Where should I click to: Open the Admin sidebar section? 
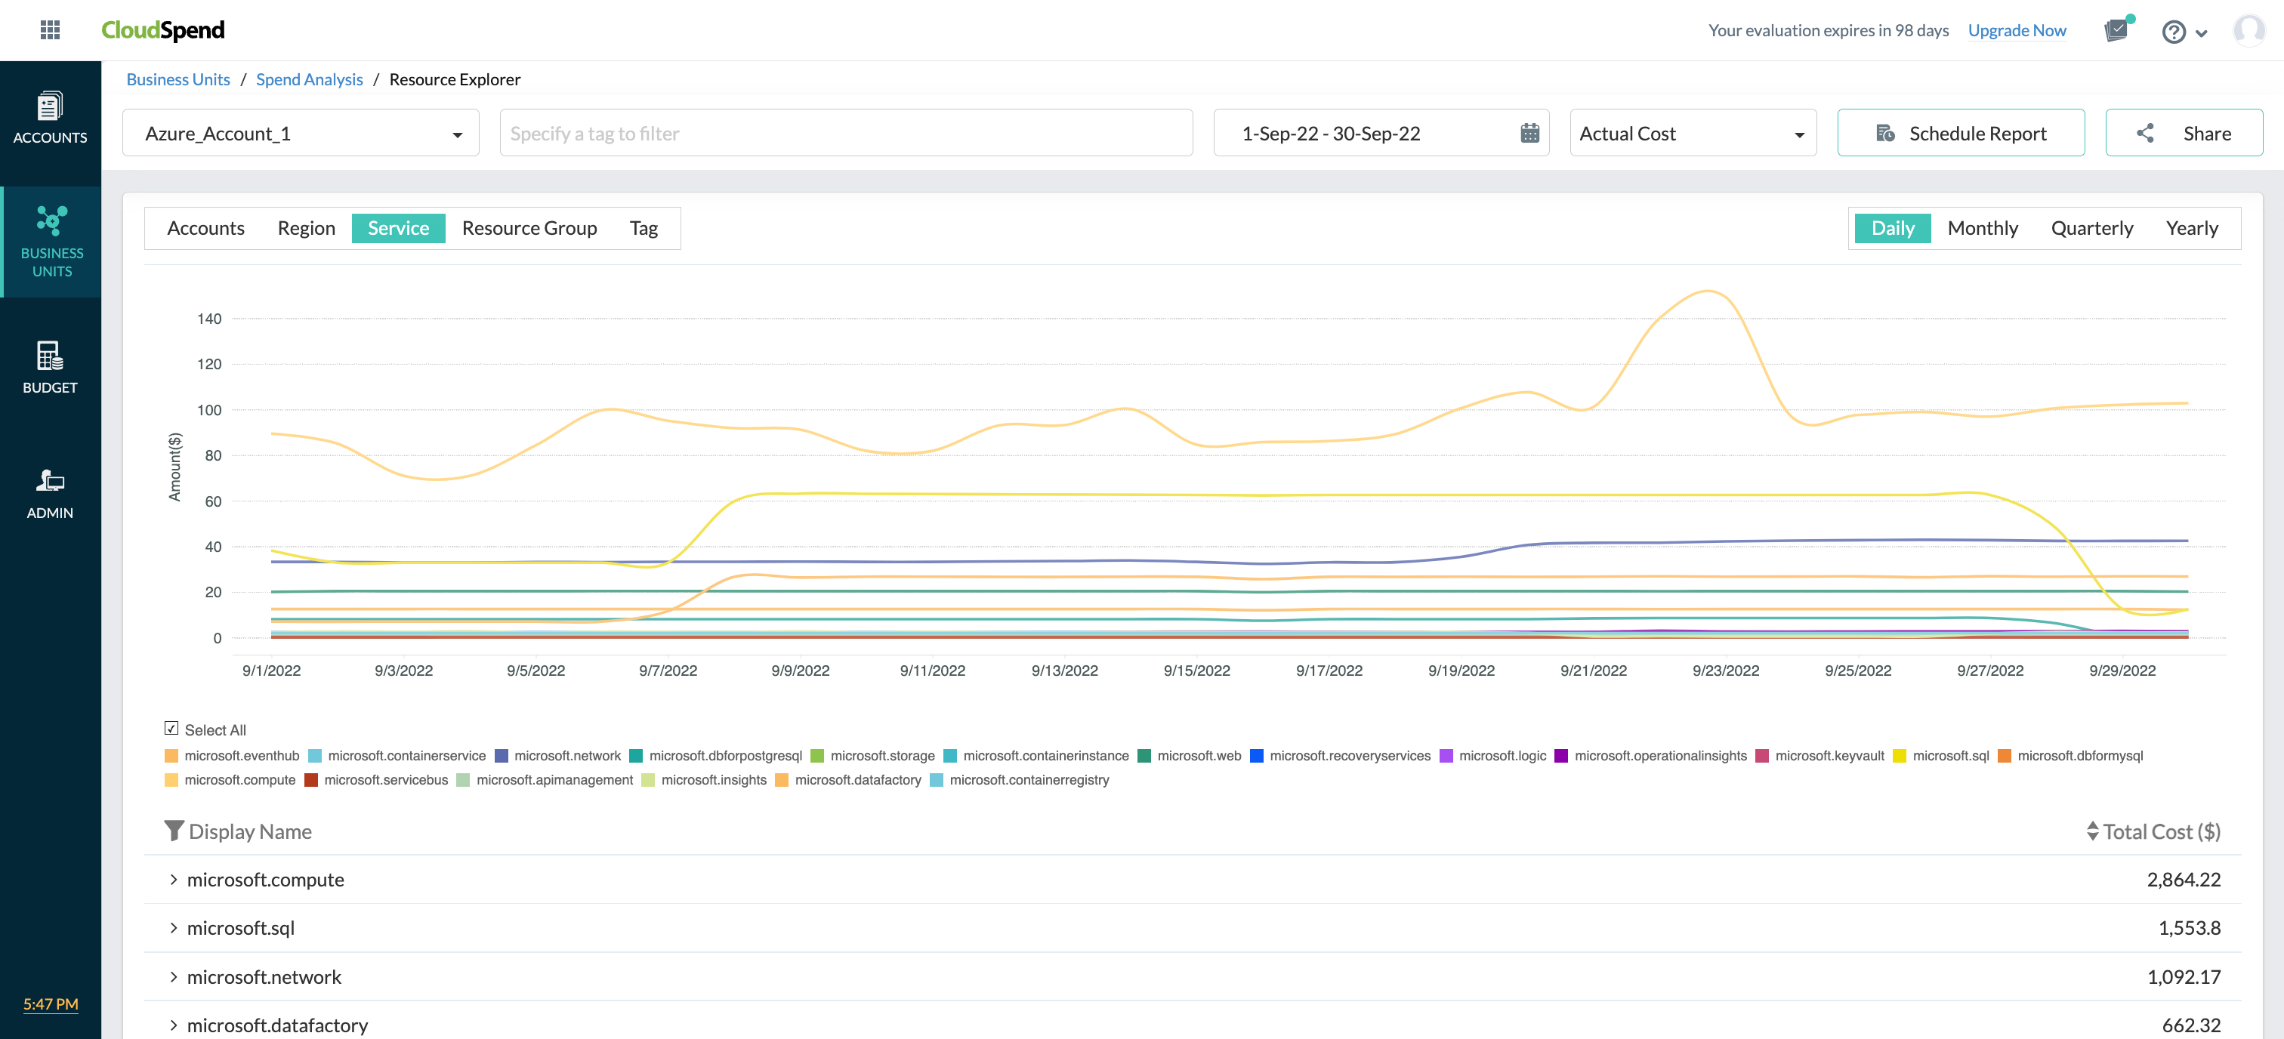tap(51, 493)
